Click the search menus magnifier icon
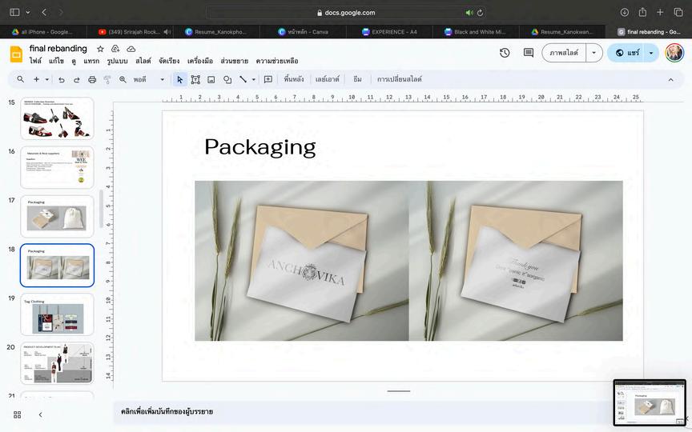Viewport: 692px width, 432px height. (x=20, y=79)
